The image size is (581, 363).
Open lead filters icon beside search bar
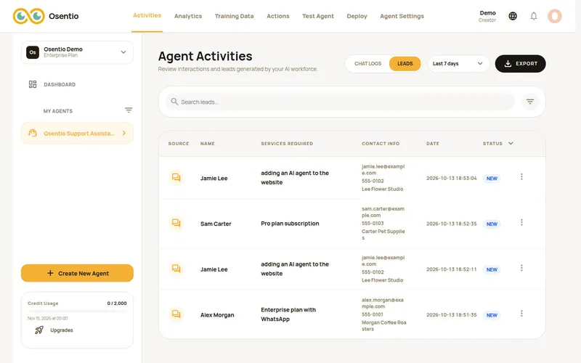pos(530,102)
